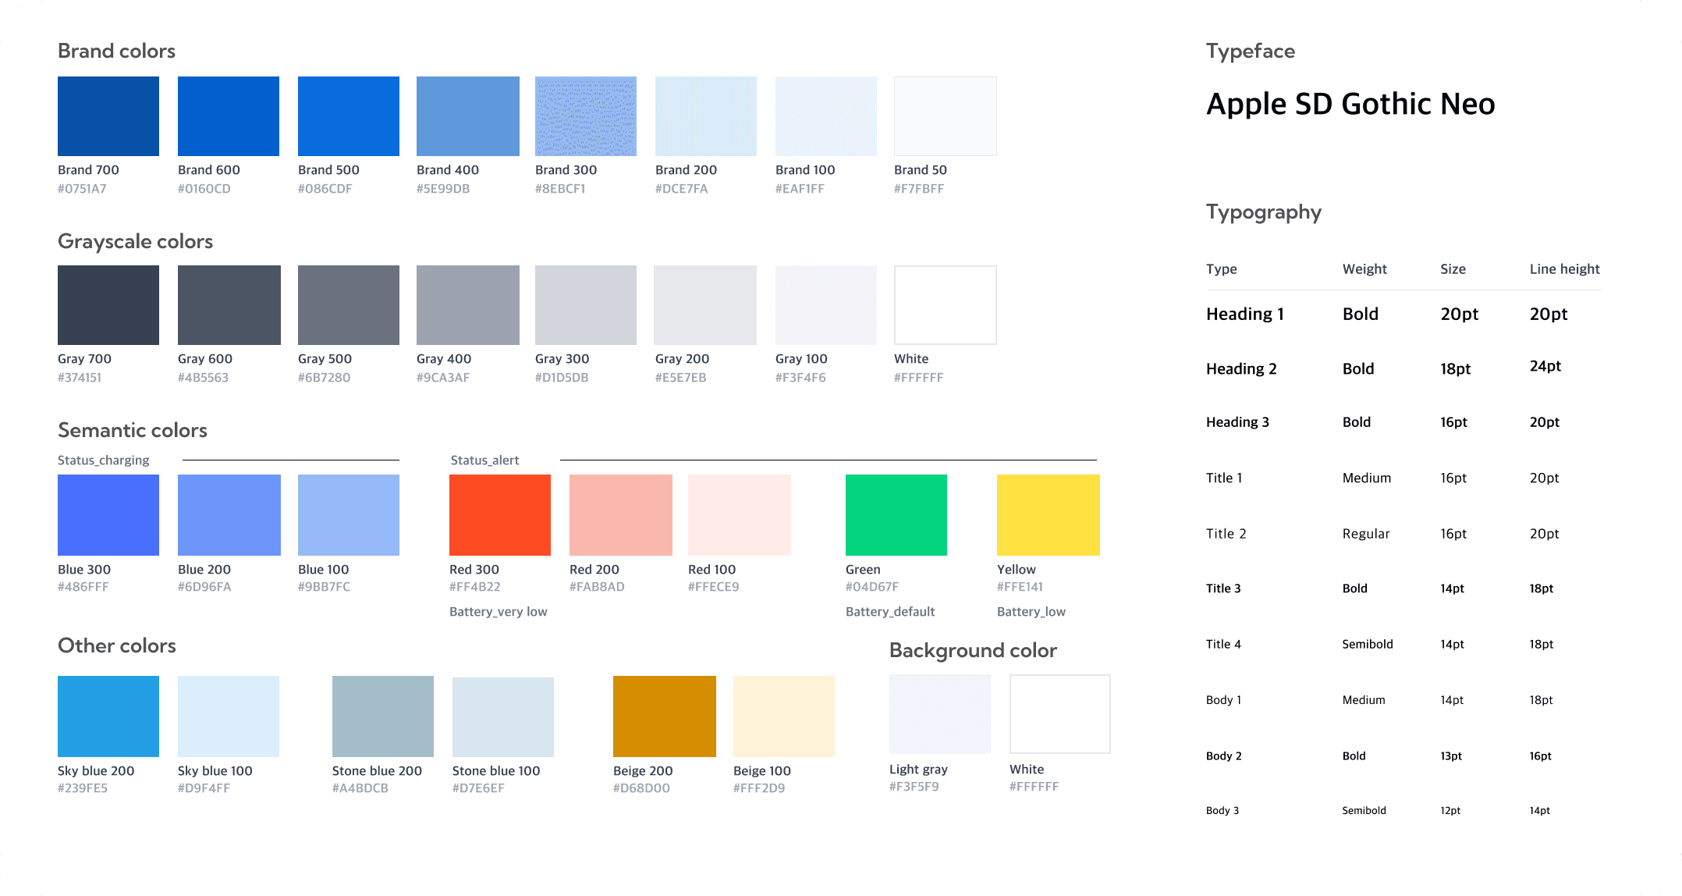Select the Stone blue 200 swatch
1682x896 pixels.
tap(383, 716)
